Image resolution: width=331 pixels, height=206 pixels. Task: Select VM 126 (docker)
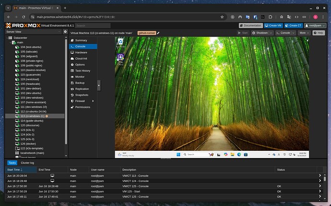[x=28, y=144]
